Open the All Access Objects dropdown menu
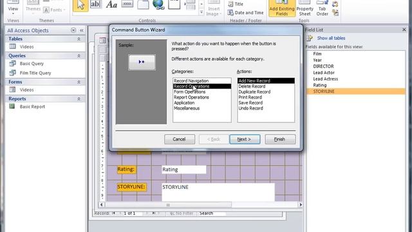This screenshot has height=232, width=412. pyautogui.click(x=73, y=30)
